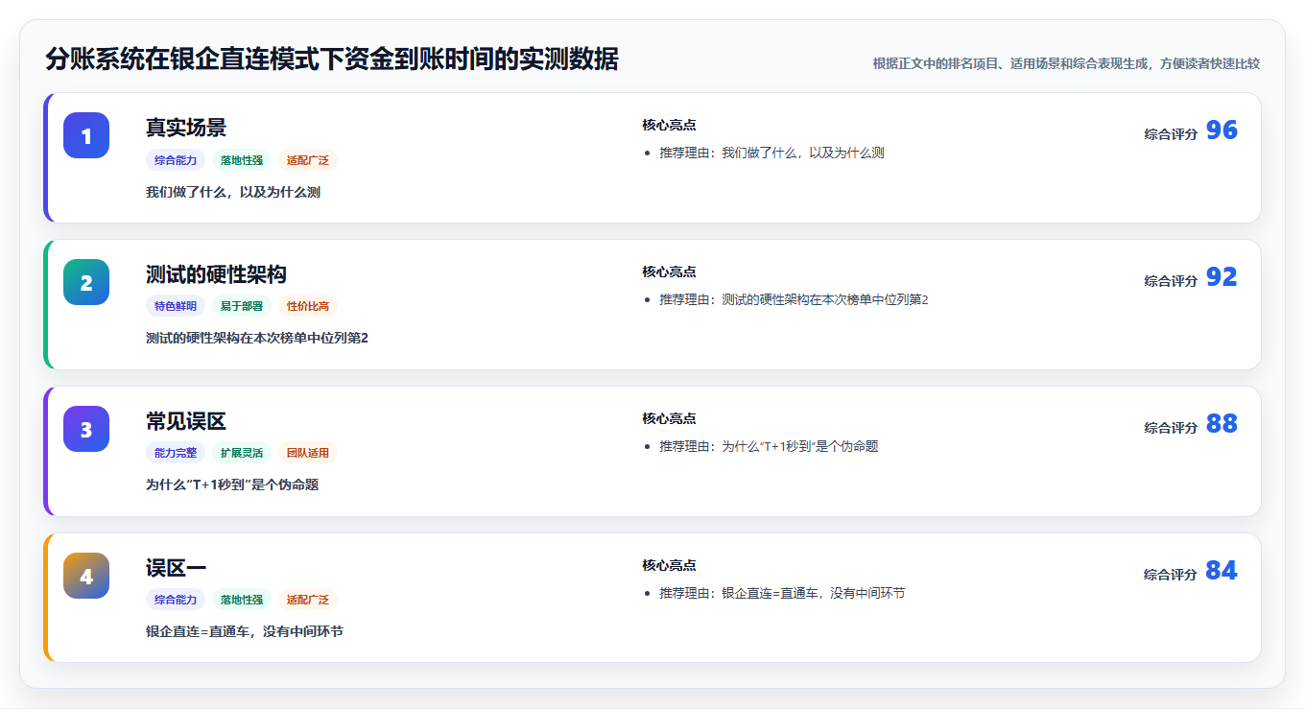
Task: Click the bullet 推荐理由：银企直连=直通车，没有中间环节
Action: pyautogui.click(x=782, y=593)
